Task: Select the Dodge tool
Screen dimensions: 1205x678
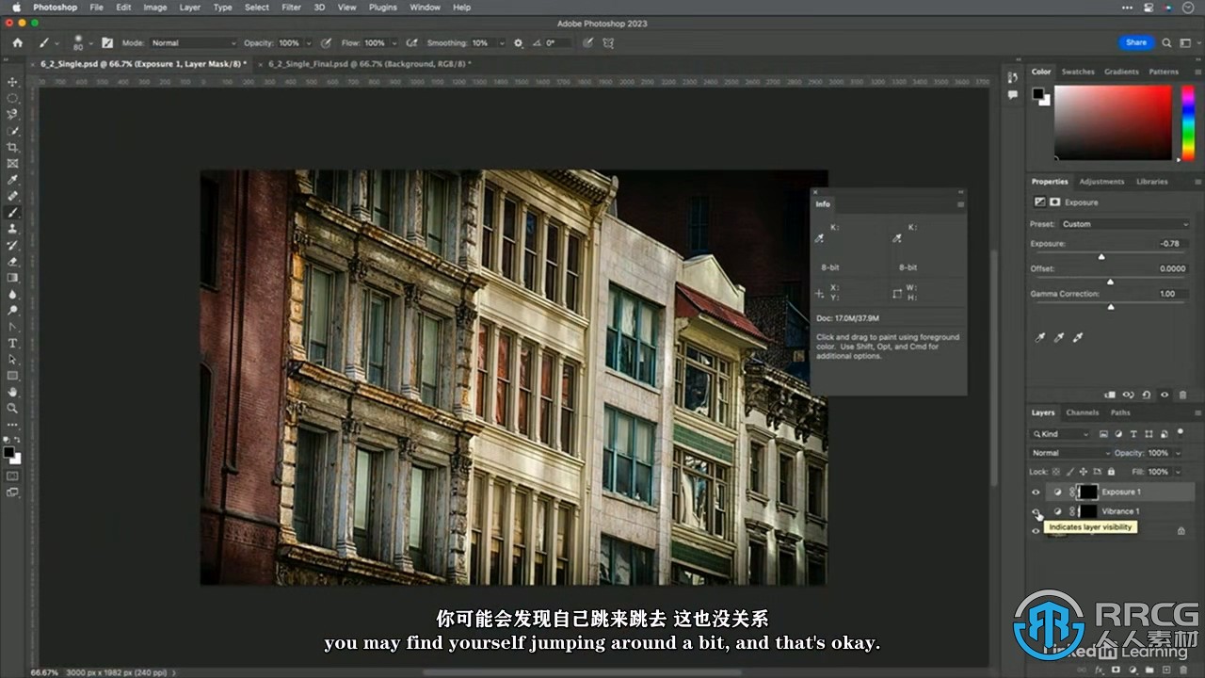Action: point(12,310)
